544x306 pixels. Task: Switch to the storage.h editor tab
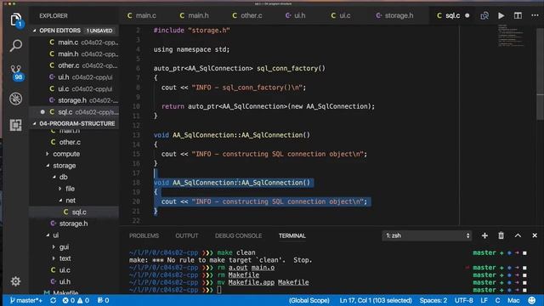point(394,15)
